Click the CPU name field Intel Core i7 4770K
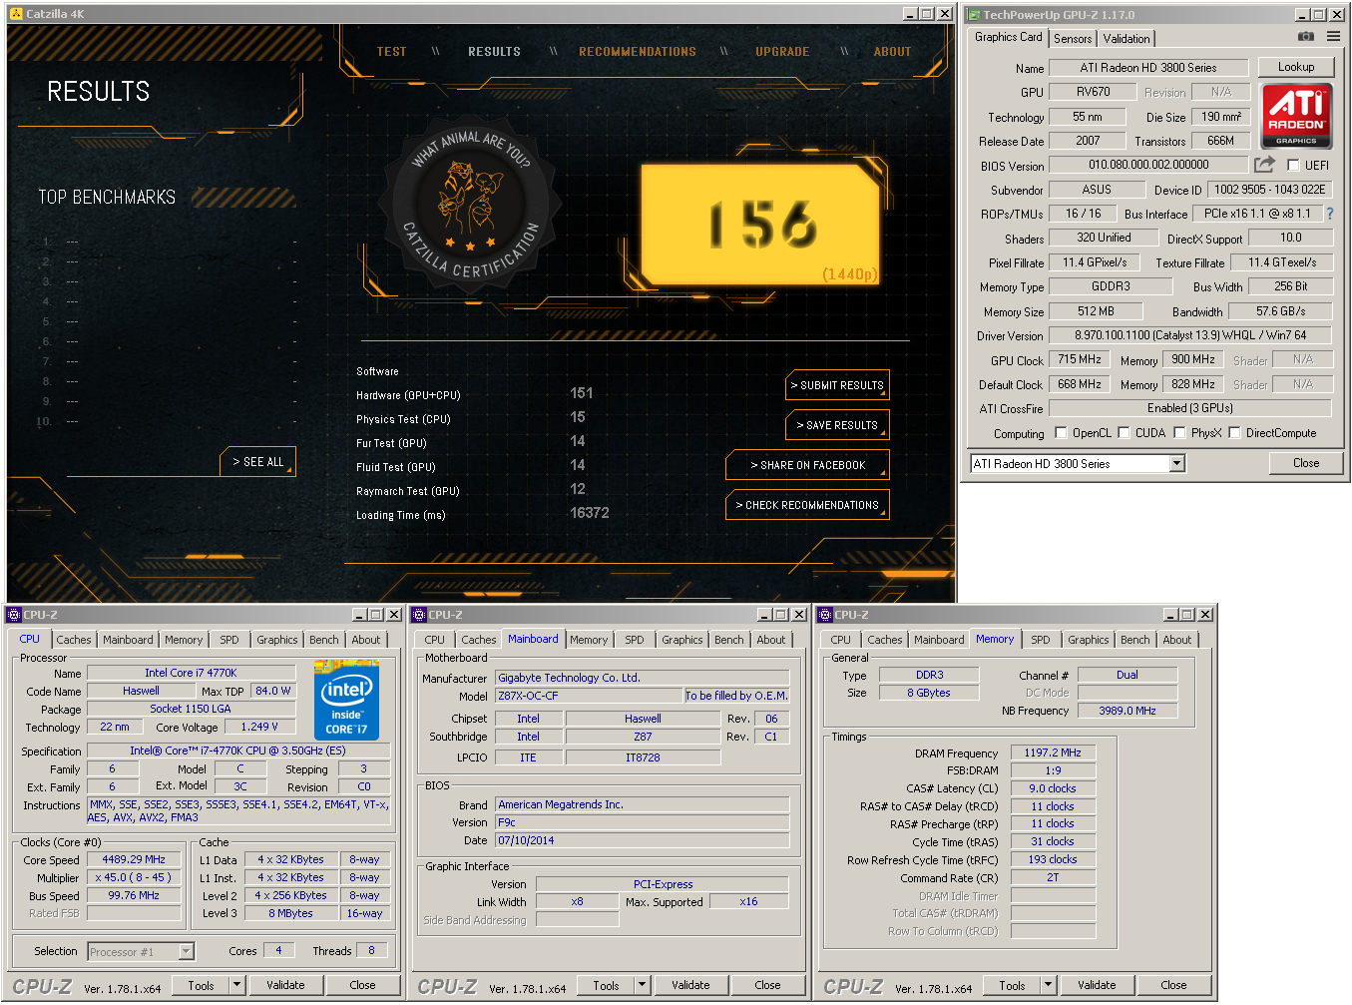The height and width of the screenshot is (1005, 1352). 191,673
